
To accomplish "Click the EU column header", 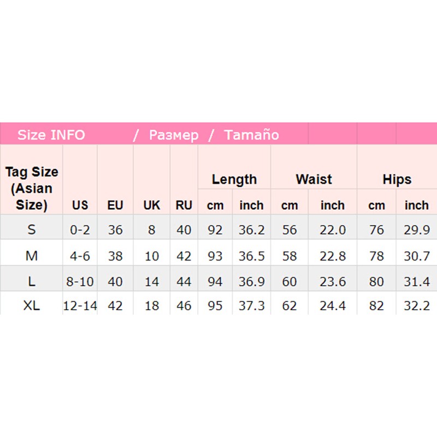I will click(x=115, y=205).
